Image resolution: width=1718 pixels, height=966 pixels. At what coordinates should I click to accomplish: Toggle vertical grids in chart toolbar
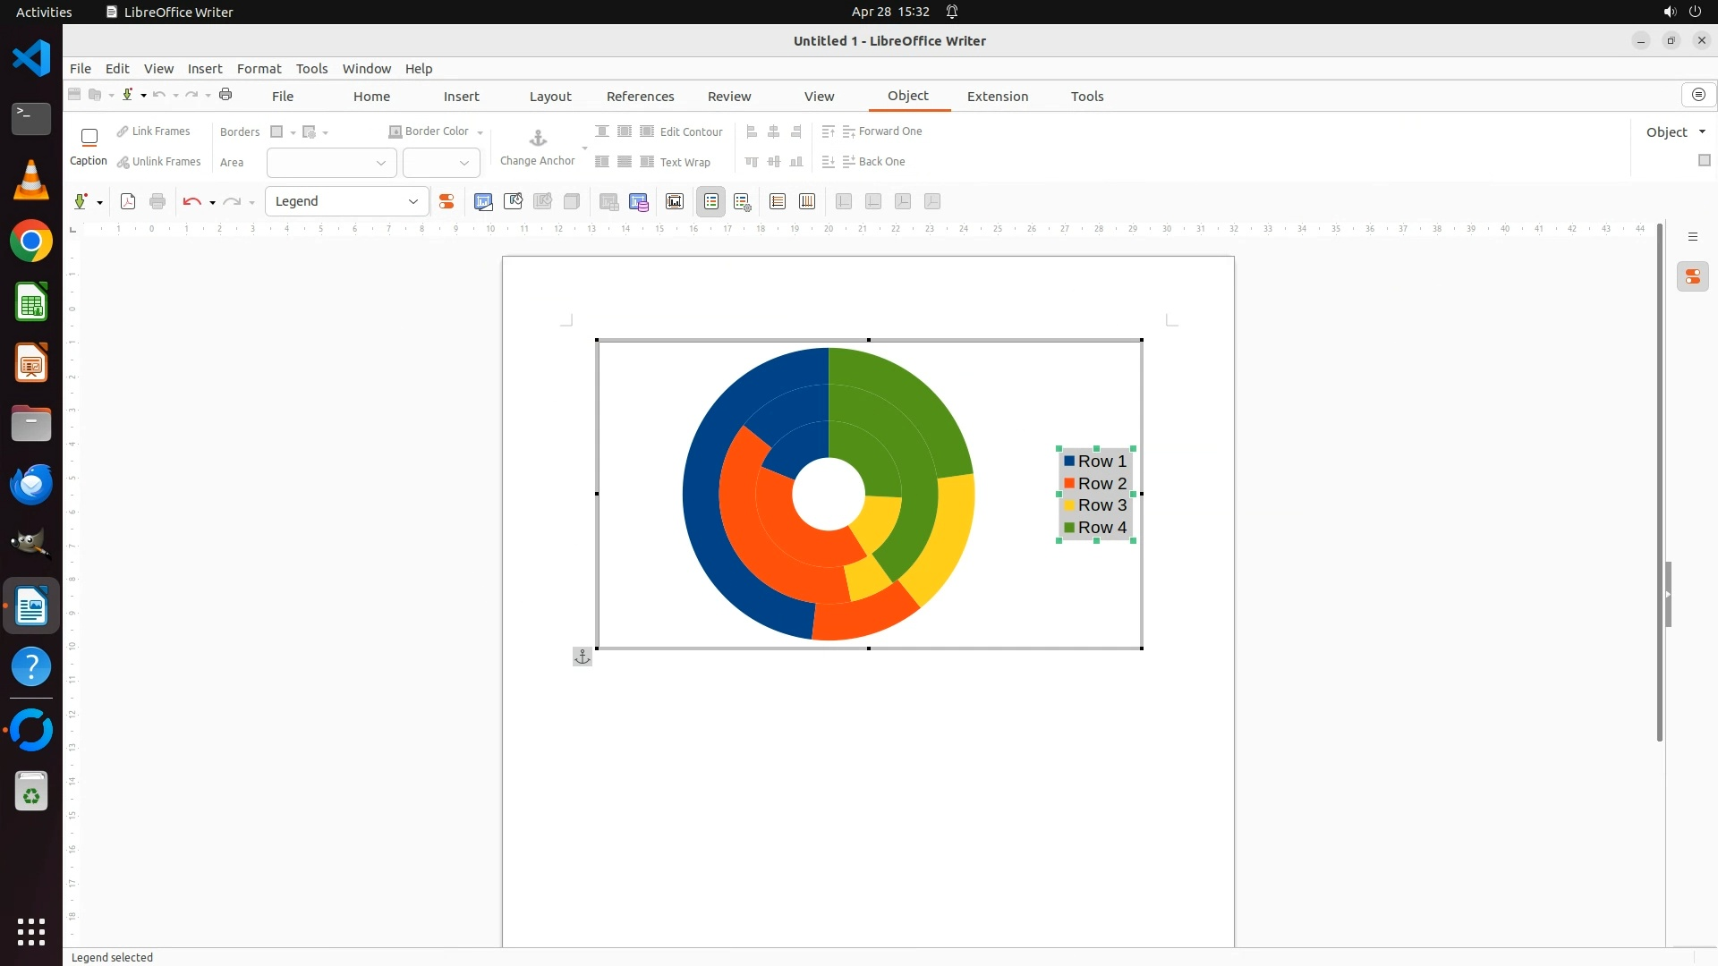[x=806, y=202]
